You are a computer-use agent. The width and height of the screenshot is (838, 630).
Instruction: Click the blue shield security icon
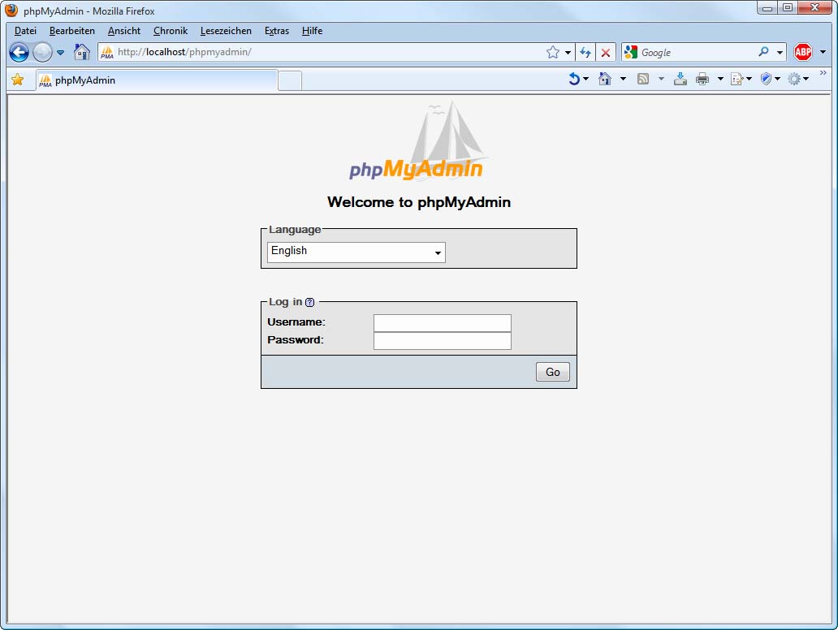pyautogui.click(x=767, y=79)
